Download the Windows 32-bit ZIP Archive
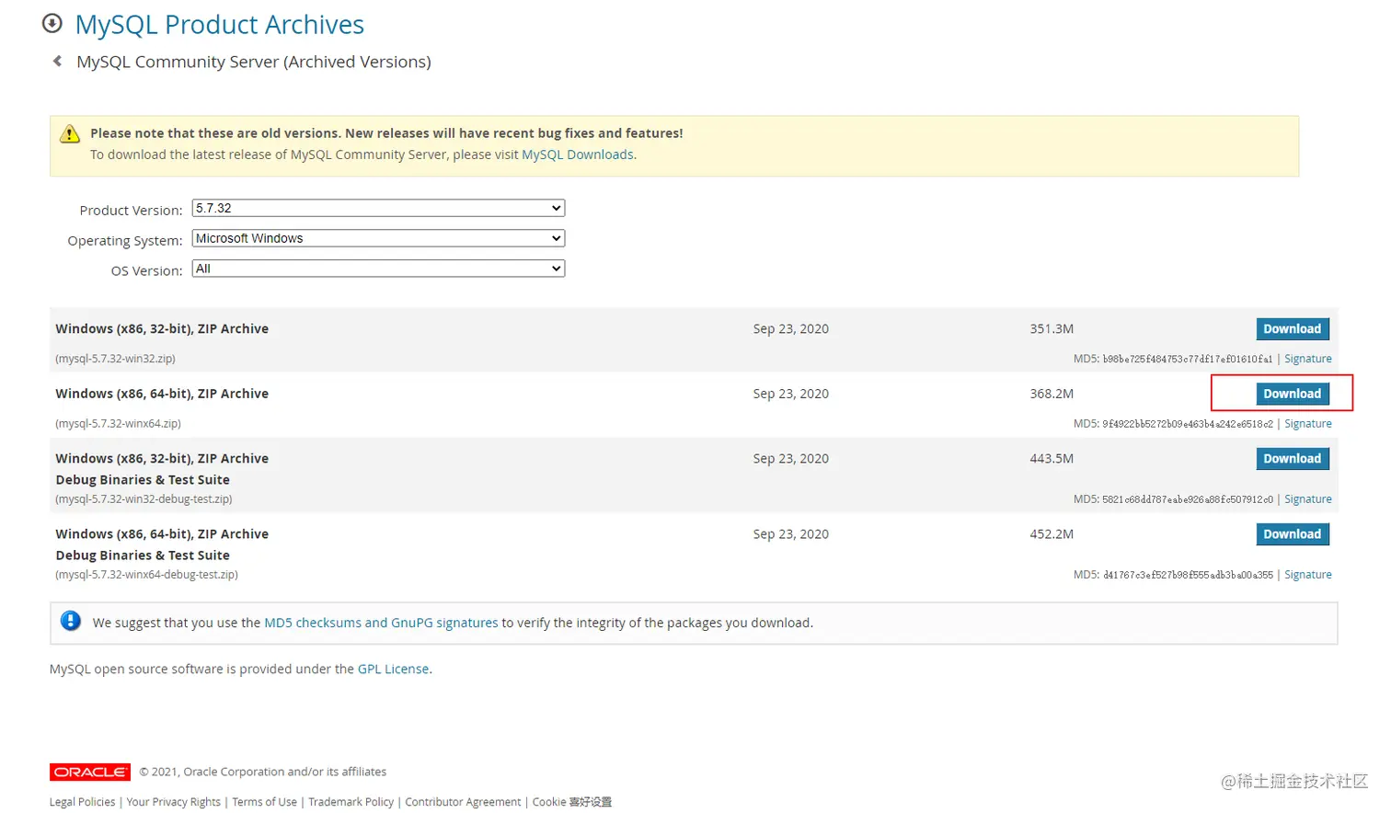The width and height of the screenshot is (1391, 813). click(1293, 328)
